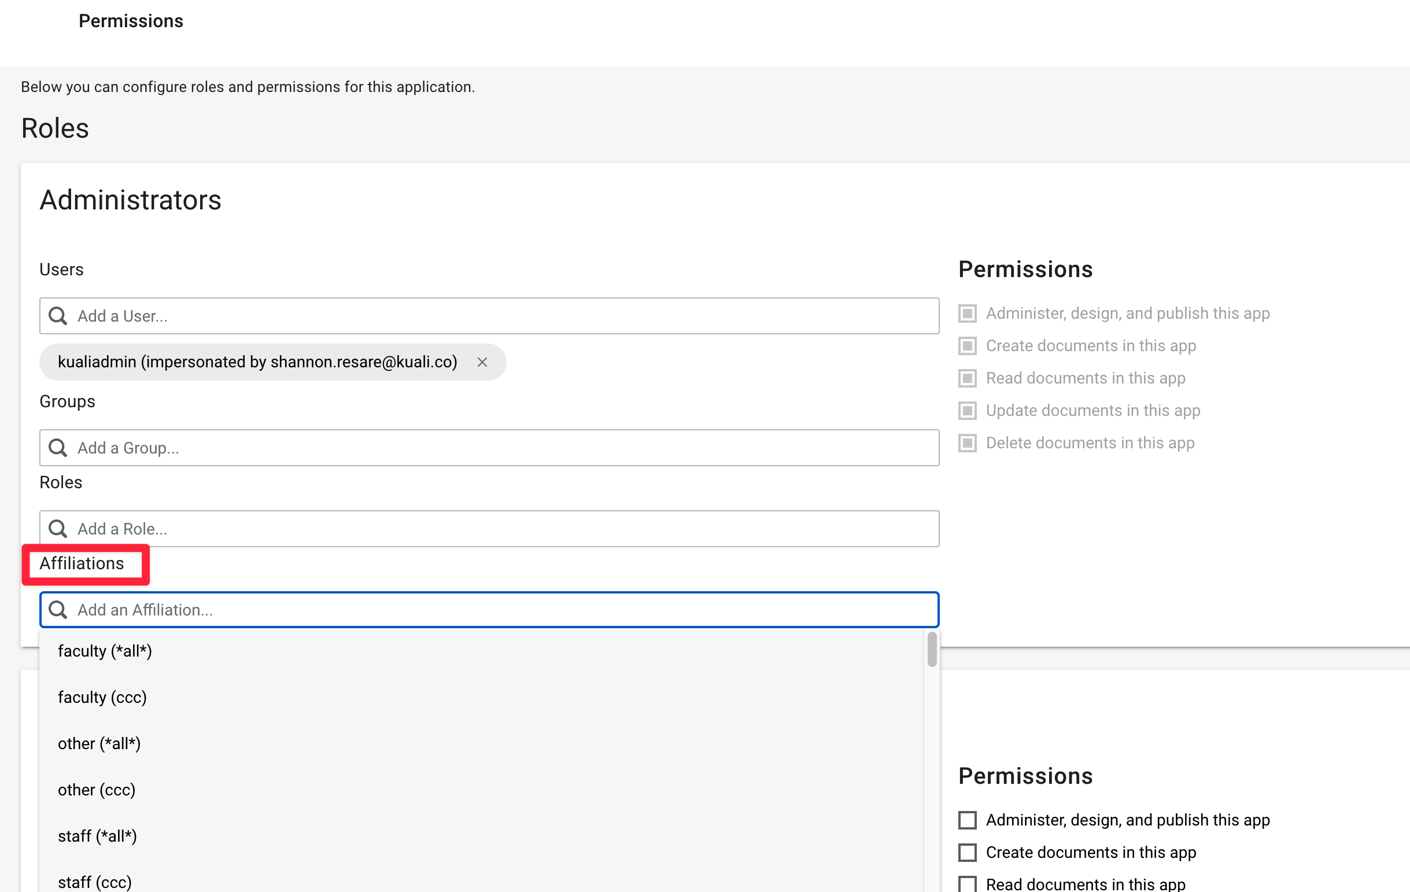Image resolution: width=1410 pixels, height=892 pixels.
Task: Click the search icon in Add a Group field
Action: click(57, 448)
